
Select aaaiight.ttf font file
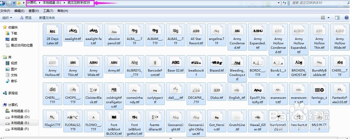pyautogui.click(x=73, y=33)
